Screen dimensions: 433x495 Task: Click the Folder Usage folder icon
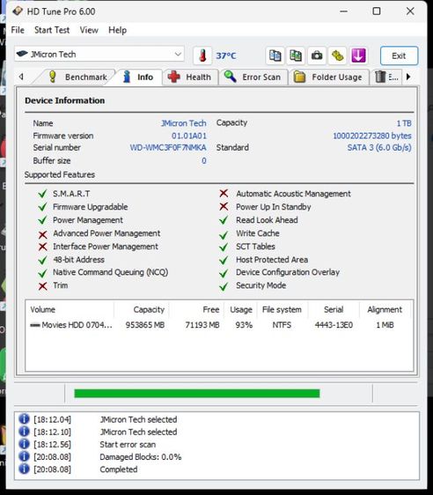[299, 77]
